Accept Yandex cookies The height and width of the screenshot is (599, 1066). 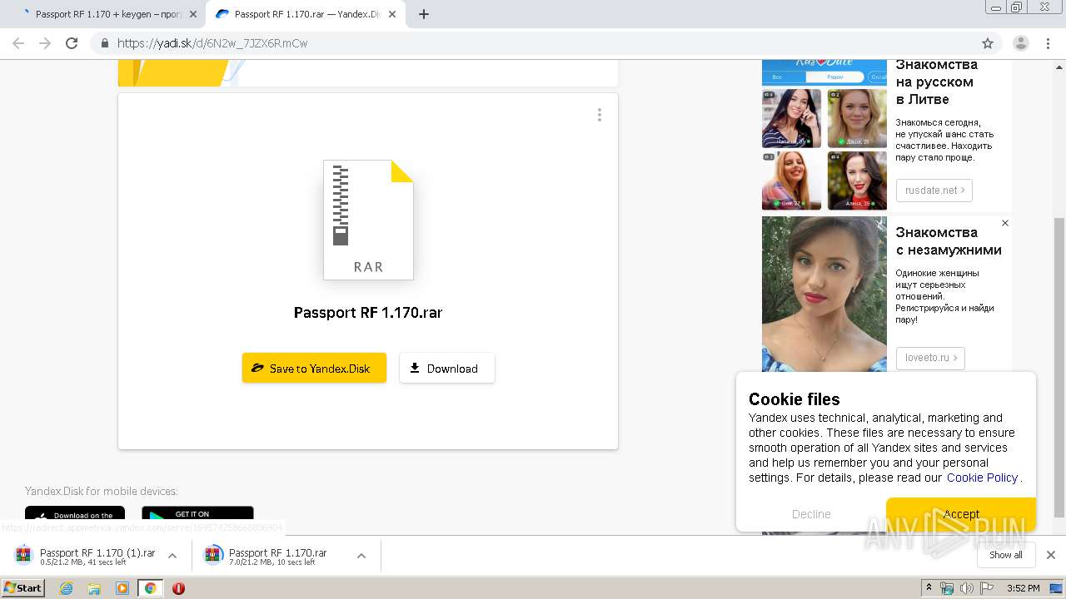961,514
